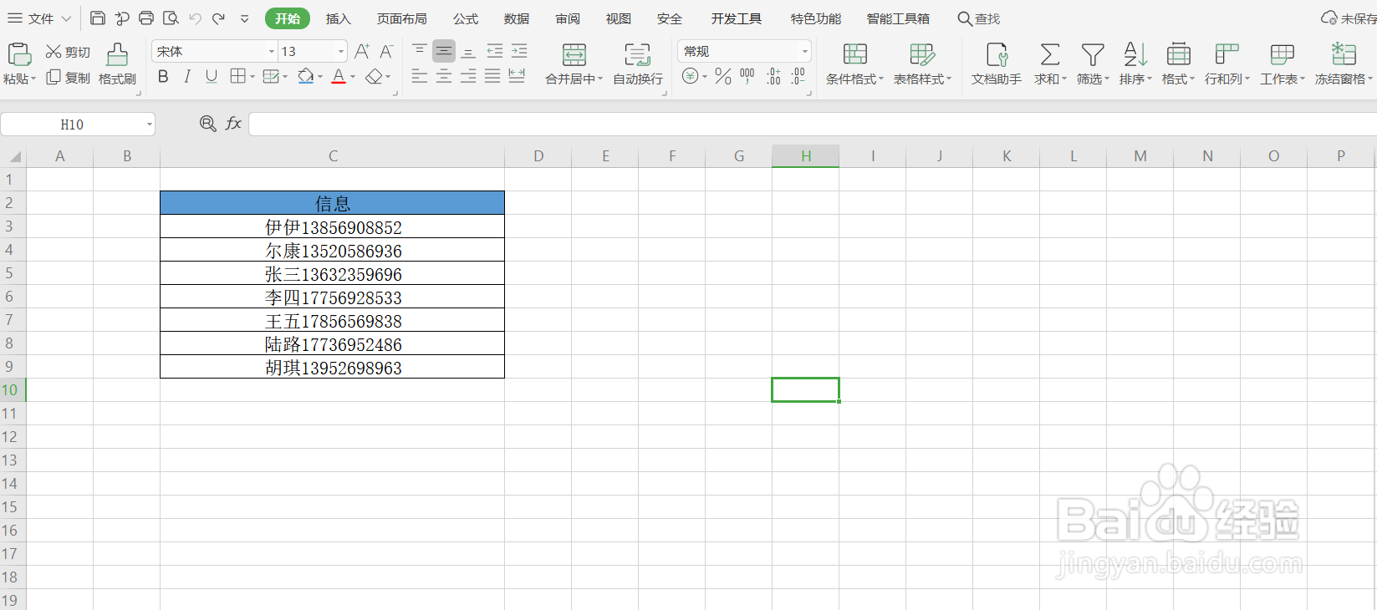Decrease font size with A- icon

[386, 52]
